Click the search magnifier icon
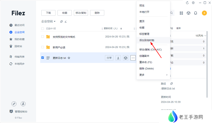Screen dimensions: 212x123 point(171,13)
